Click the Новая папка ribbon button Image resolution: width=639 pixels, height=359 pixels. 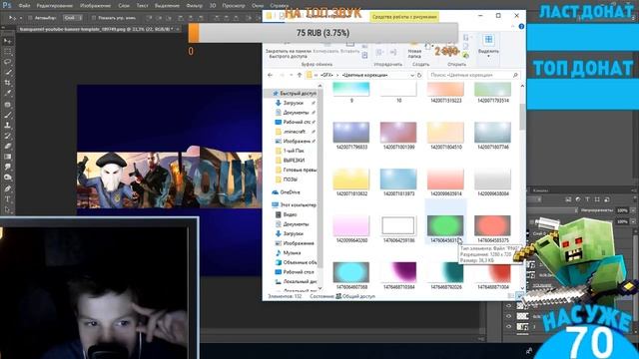[x=414, y=49]
